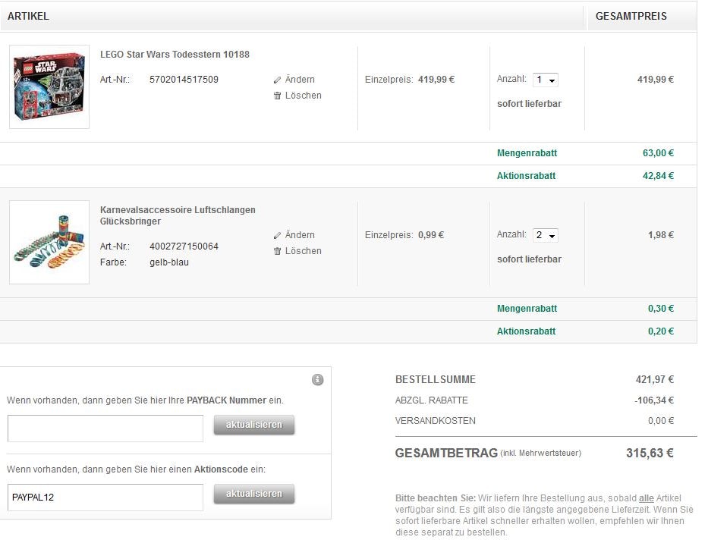The height and width of the screenshot is (540, 708).
Task: Select Löschen text link for Luftschlangen item
Action: click(x=303, y=251)
